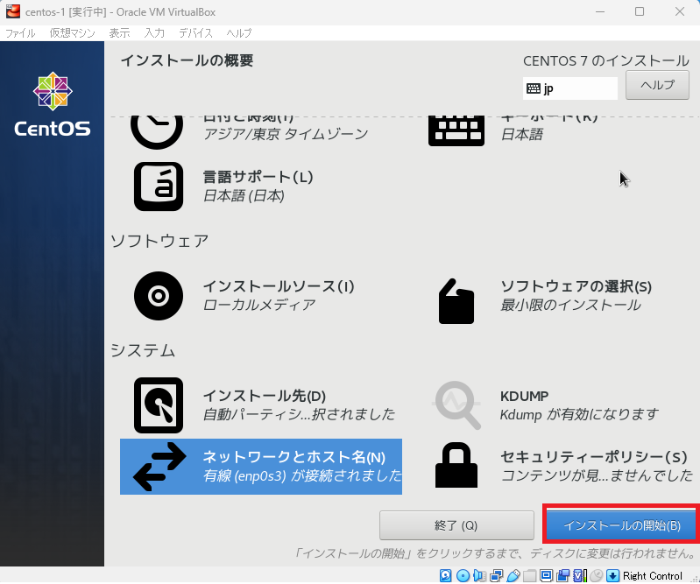Click 最小限のインストール text

(570, 306)
